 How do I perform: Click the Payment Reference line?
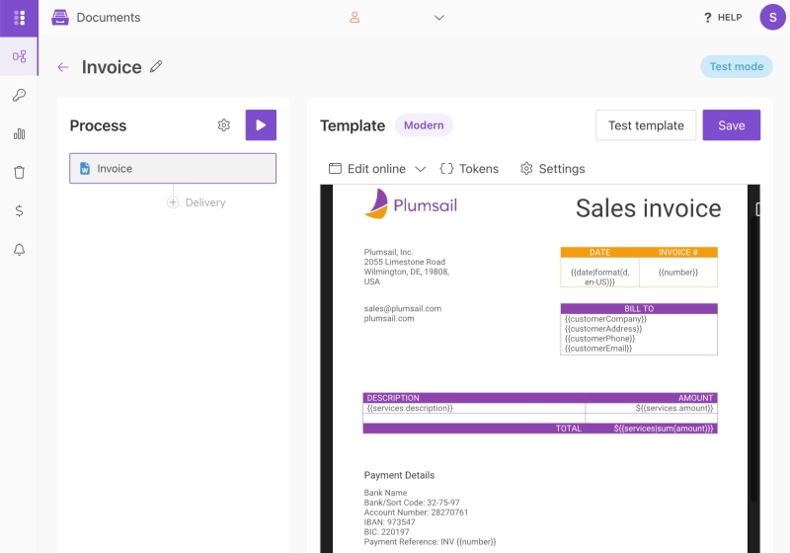point(430,541)
